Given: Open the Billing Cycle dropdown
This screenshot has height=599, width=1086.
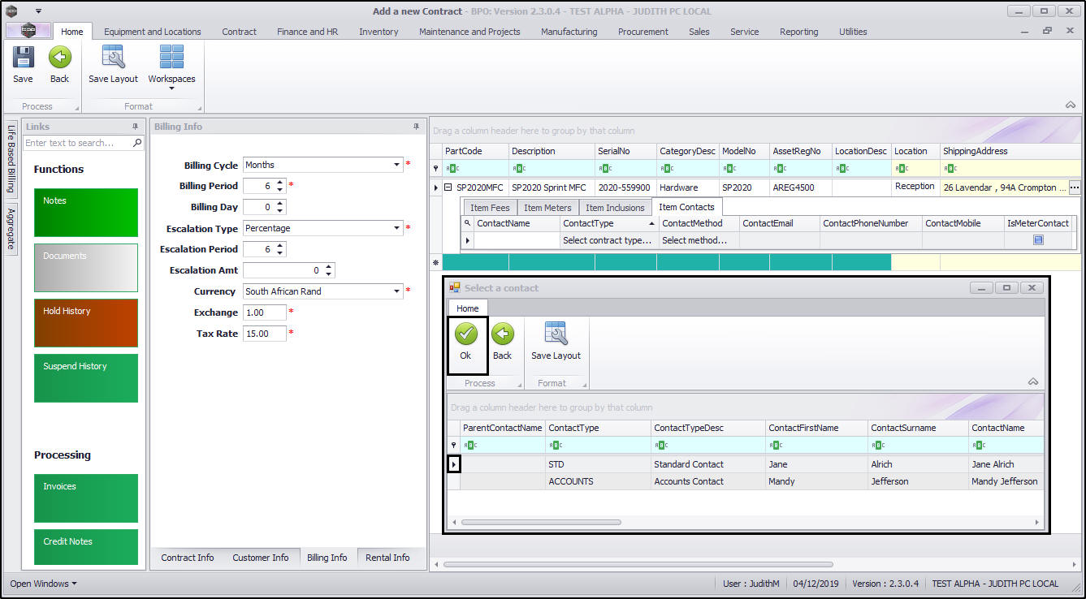Looking at the screenshot, I should point(397,165).
